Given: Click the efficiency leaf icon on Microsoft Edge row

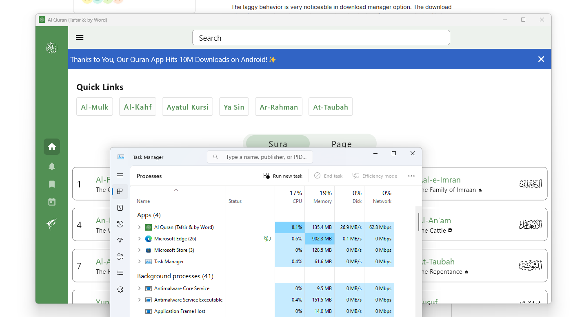Looking at the screenshot, I should tap(267, 239).
